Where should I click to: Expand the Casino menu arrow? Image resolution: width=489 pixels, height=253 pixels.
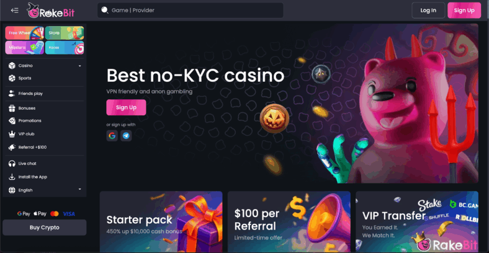point(80,66)
